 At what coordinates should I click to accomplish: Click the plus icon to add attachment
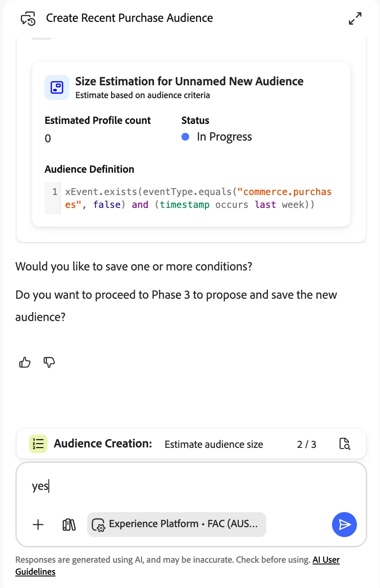[x=38, y=525]
